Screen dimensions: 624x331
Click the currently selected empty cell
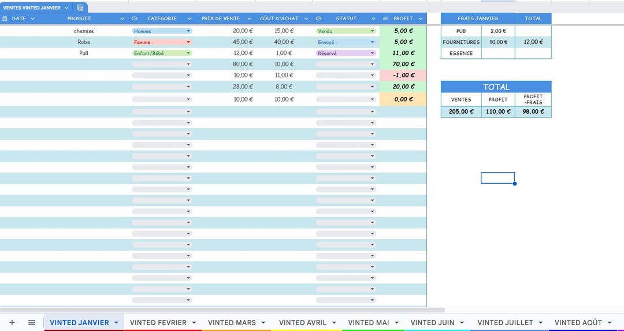pyautogui.click(x=498, y=178)
